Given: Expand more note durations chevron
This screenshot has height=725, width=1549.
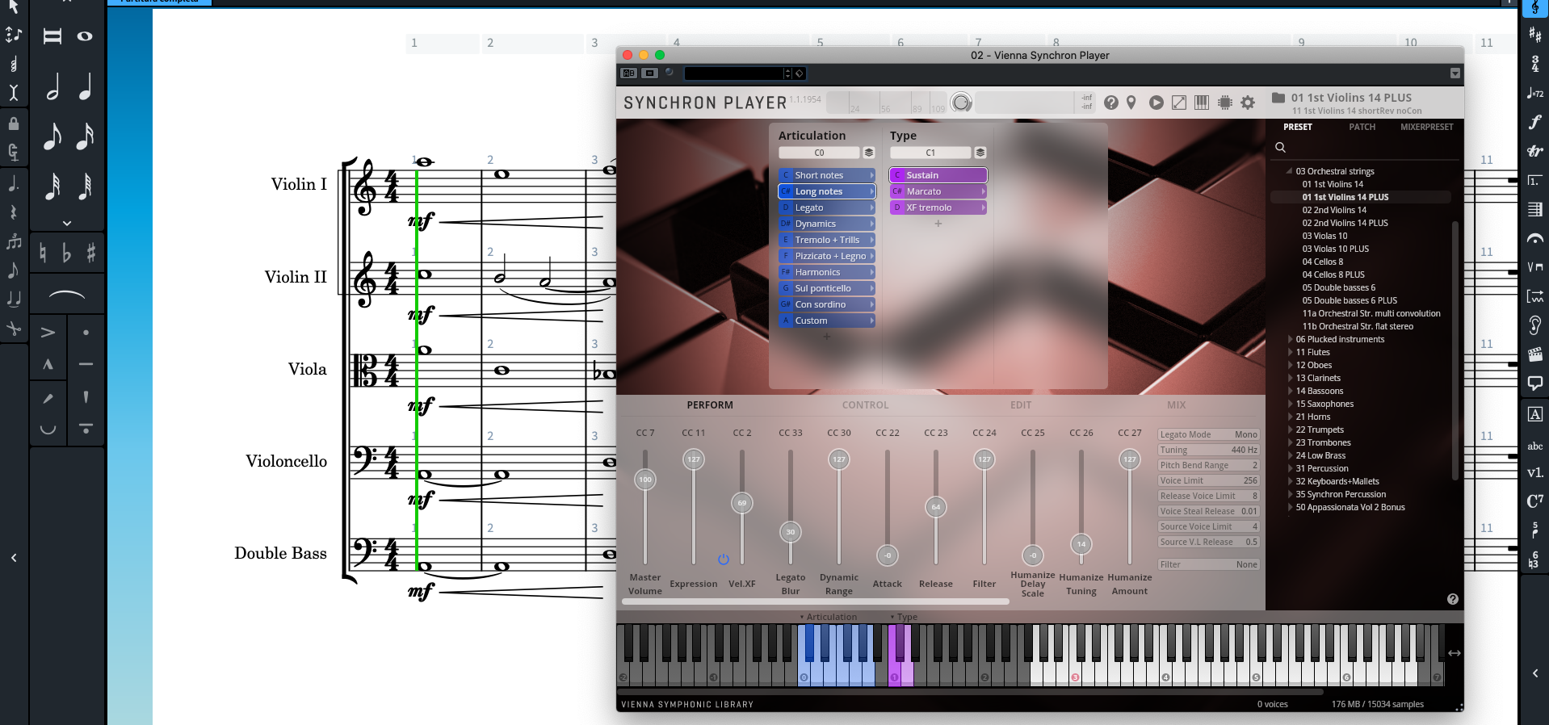Looking at the screenshot, I should [67, 223].
